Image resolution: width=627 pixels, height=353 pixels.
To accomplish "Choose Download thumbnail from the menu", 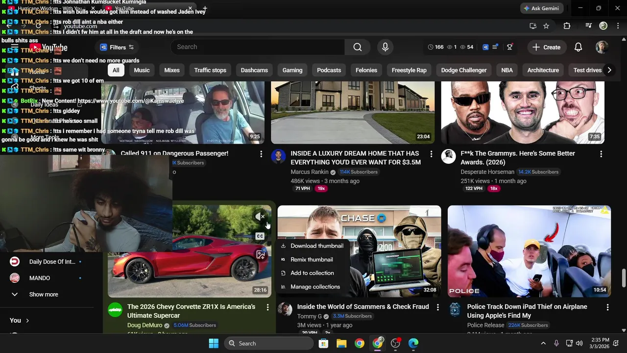I will point(312,246).
